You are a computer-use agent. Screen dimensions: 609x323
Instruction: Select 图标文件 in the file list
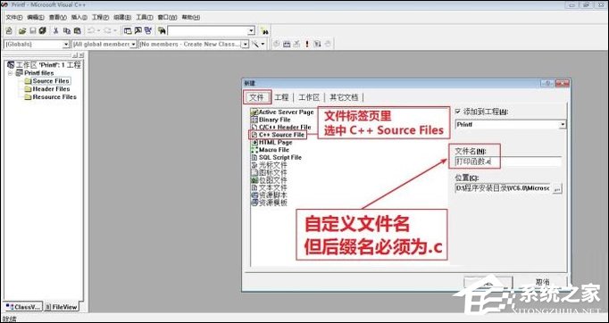click(269, 172)
